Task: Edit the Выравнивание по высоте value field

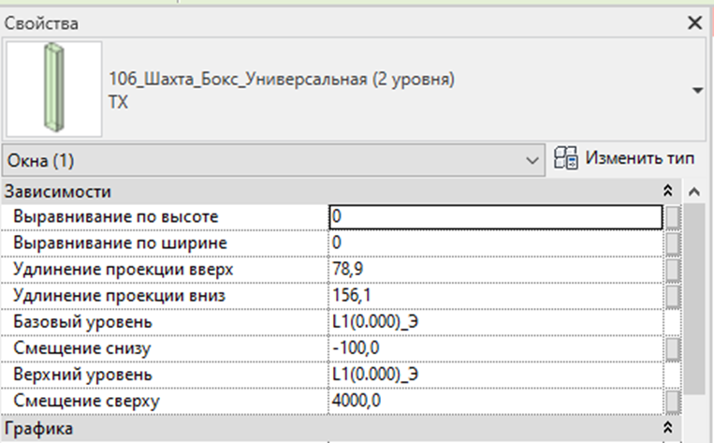Action: point(495,216)
